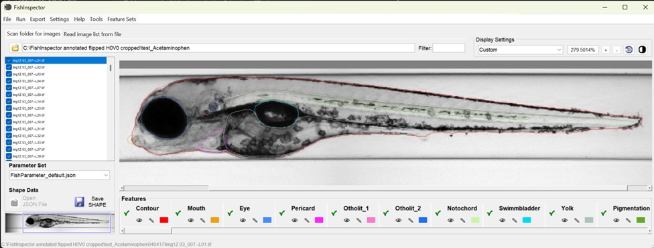Viewport: 654px width, 248px height.
Task: Toggle the Eye feature visibility icon
Action: coord(243,220)
